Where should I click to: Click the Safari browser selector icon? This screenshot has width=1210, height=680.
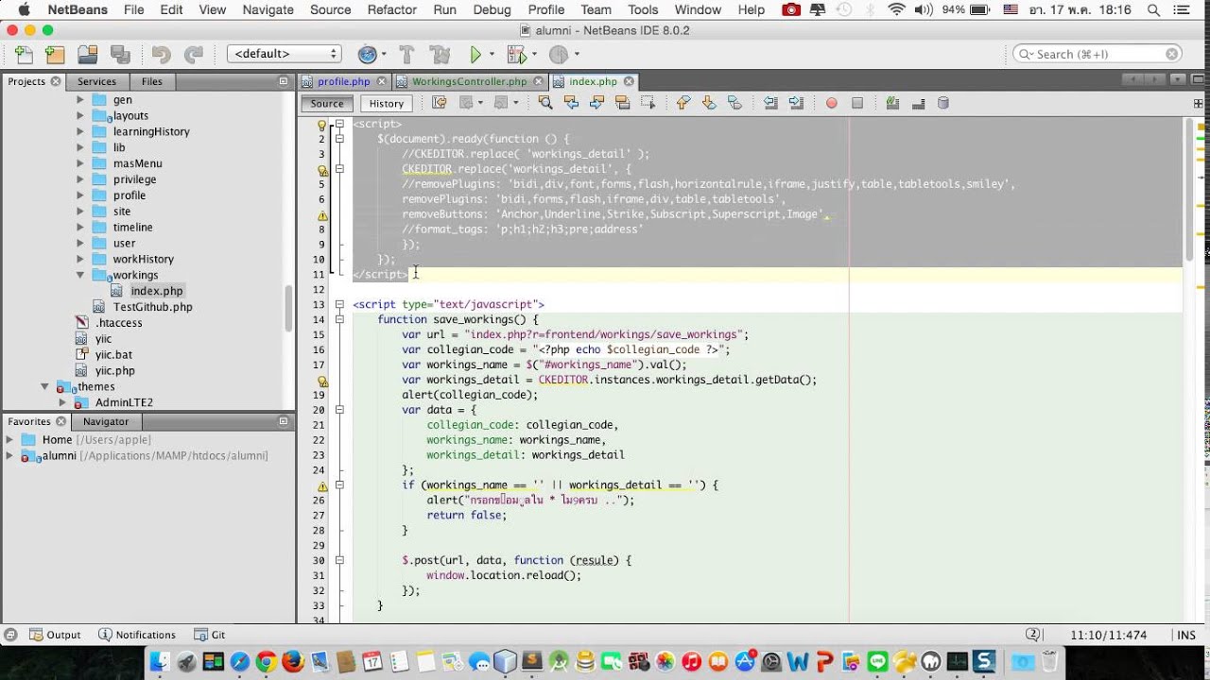pos(368,55)
